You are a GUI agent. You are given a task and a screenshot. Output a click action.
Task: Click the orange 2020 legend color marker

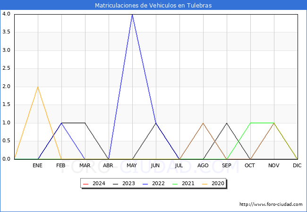coord(205,184)
